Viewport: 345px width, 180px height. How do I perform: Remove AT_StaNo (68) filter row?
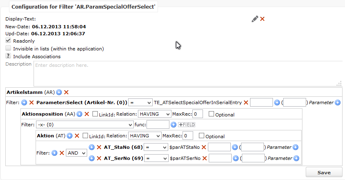99,147
